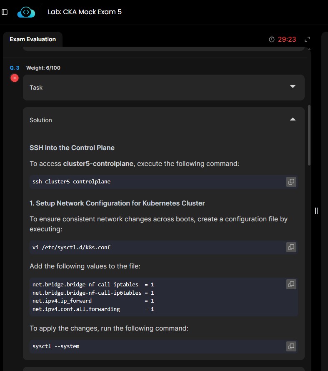Click the KodeKloud cloud logo
Viewport: 328px width, 371px height.
[26, 12]
